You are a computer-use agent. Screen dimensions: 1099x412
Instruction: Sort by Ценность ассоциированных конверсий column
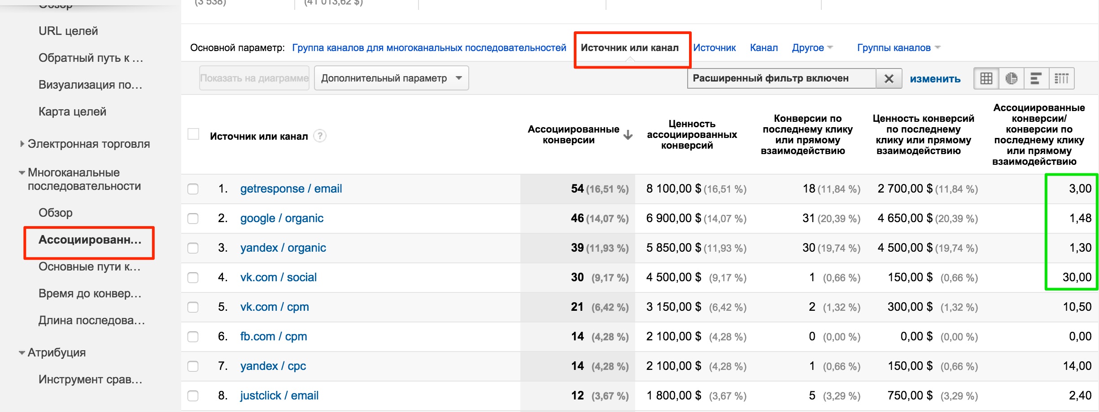coord(691,134)
